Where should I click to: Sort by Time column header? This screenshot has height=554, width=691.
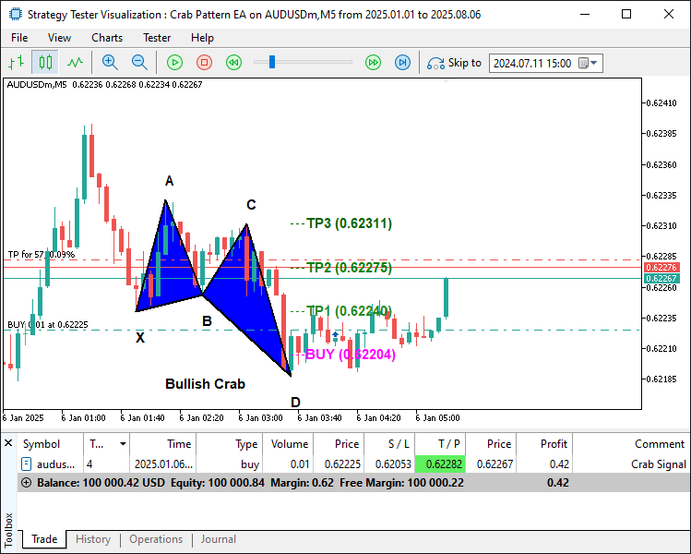click(x=163, y=444)
